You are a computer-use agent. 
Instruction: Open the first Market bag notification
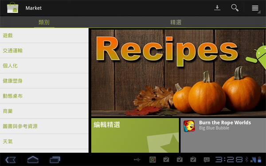pos(166,159)
